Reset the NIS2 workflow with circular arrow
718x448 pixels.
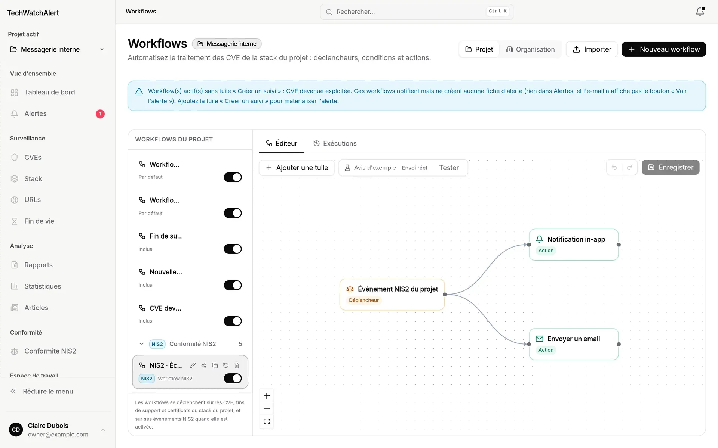[226, 365]
